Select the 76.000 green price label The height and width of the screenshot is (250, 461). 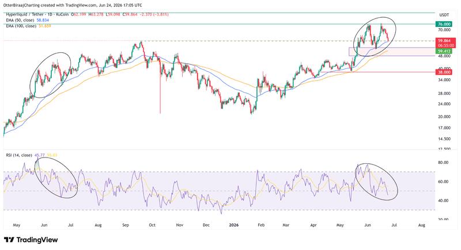[x=443, y=24]
